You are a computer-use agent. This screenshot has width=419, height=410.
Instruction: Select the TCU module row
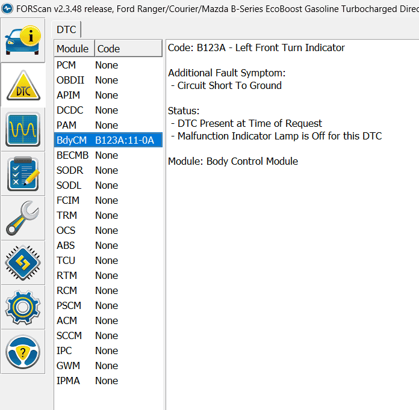point(108,260)
